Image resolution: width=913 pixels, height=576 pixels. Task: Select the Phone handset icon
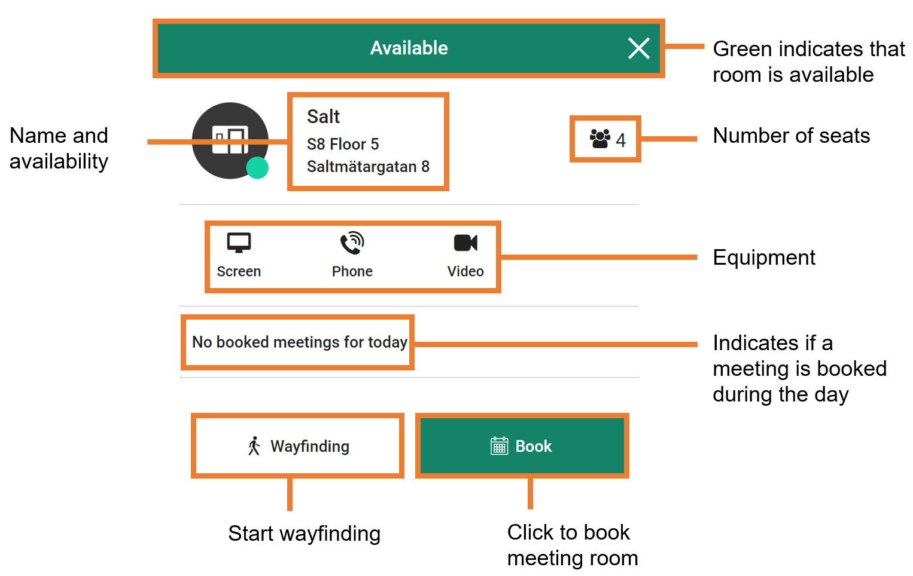352,243
